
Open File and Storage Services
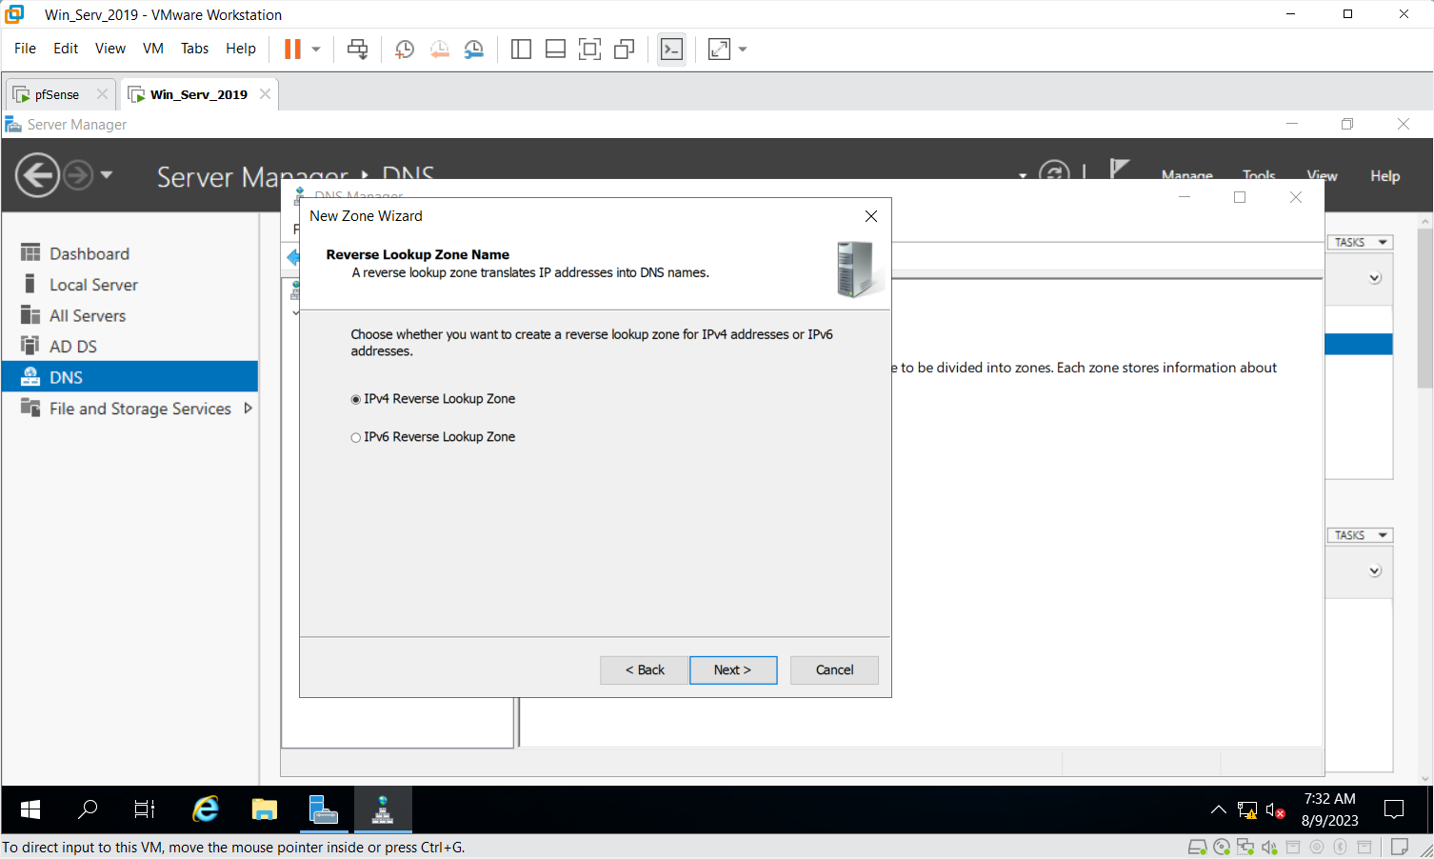click(x=140, y=409)
